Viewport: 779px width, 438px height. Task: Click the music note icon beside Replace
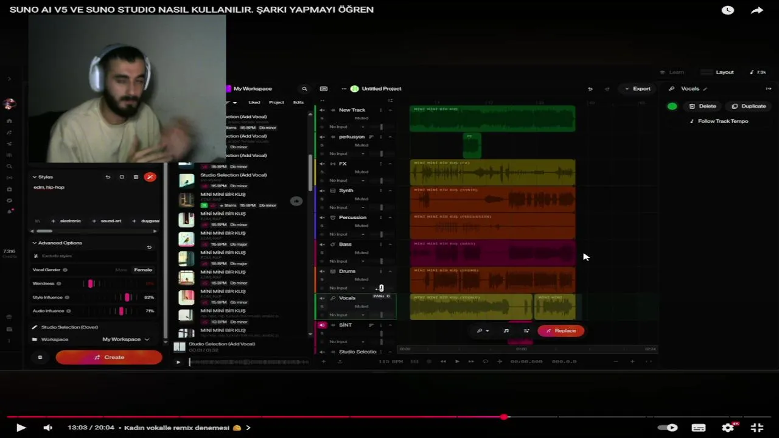coord(506,331)
